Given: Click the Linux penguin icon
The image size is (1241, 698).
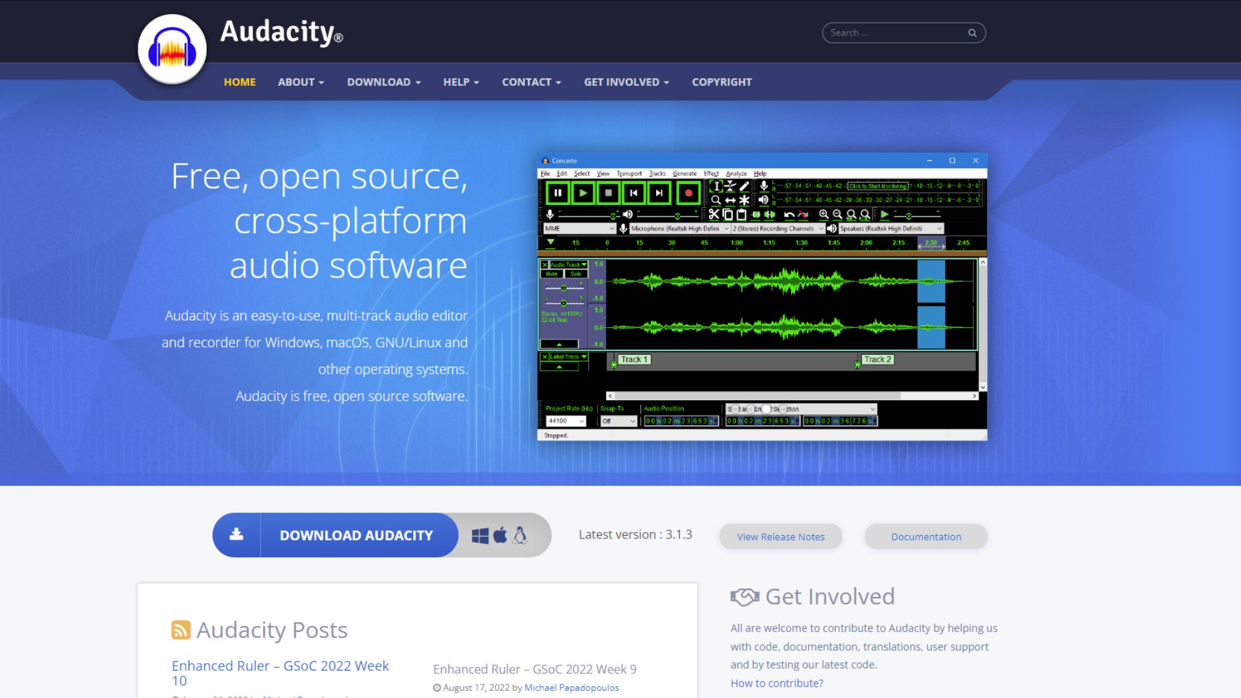Looking at the screenshot, I should pos(520,535).
